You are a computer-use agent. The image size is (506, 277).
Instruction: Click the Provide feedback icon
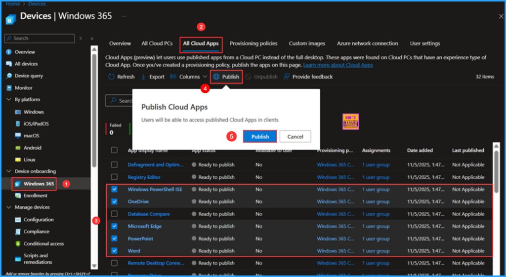pyautogui.click(x=287, y=77)
